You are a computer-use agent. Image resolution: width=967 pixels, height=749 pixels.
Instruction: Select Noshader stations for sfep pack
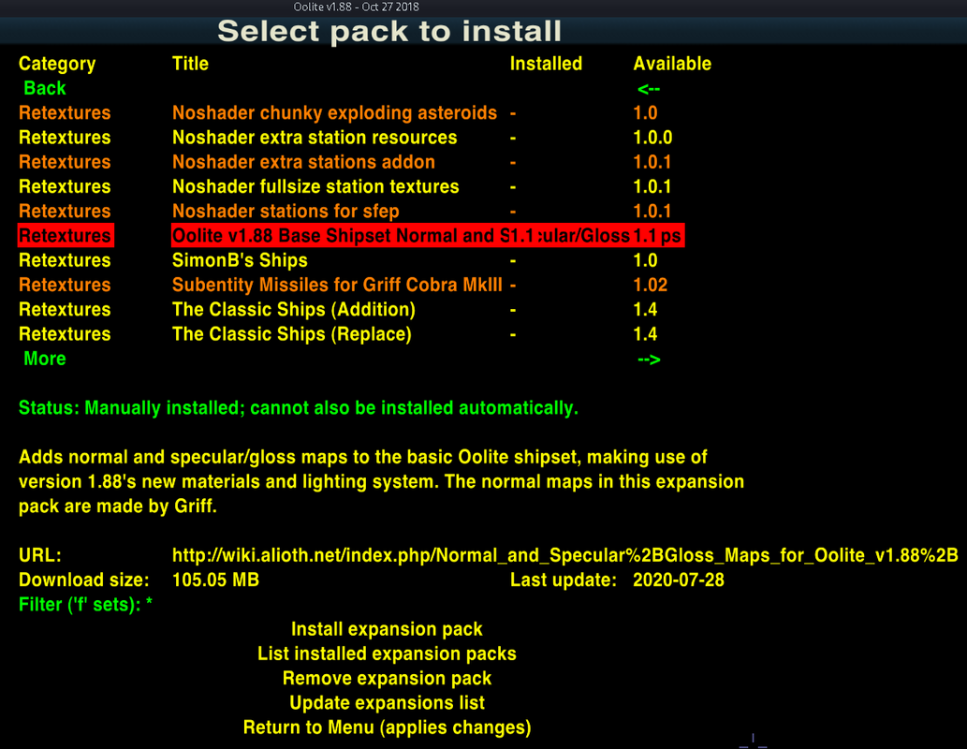286,211
